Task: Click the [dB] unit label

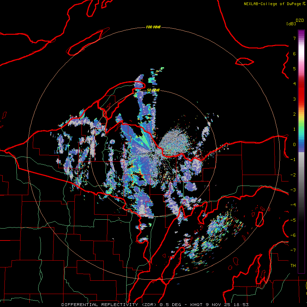Action: (291, 24)
